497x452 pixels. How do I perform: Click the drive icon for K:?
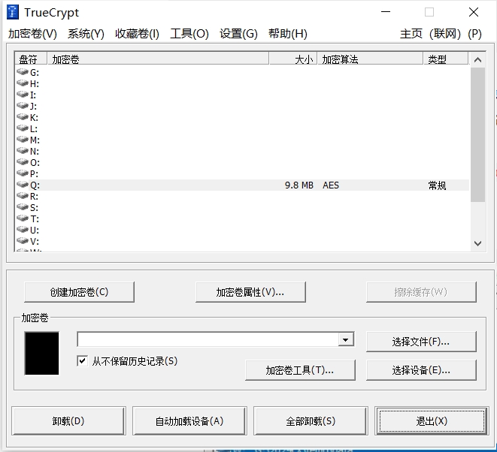tap(23, 117)
